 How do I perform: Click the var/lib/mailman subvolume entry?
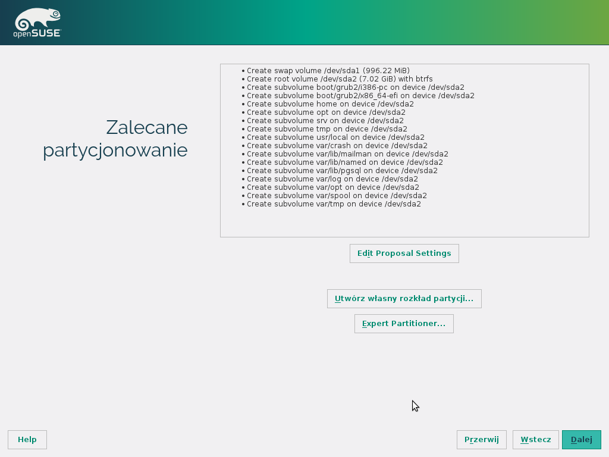pos(347,154)
